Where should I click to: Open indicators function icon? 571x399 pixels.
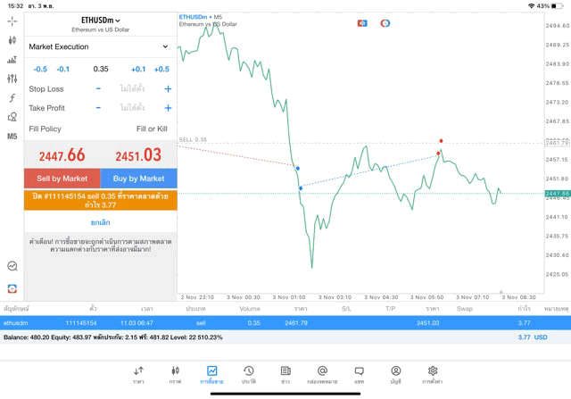[x=12, y=98]
